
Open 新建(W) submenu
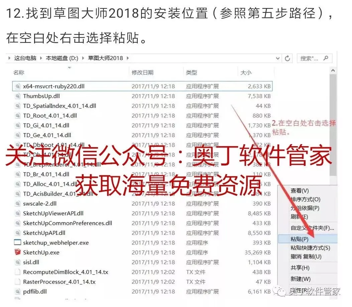[x=301, y=279]
